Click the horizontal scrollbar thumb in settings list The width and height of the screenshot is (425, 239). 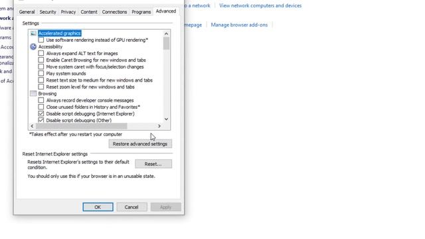[x=81, y=126]
